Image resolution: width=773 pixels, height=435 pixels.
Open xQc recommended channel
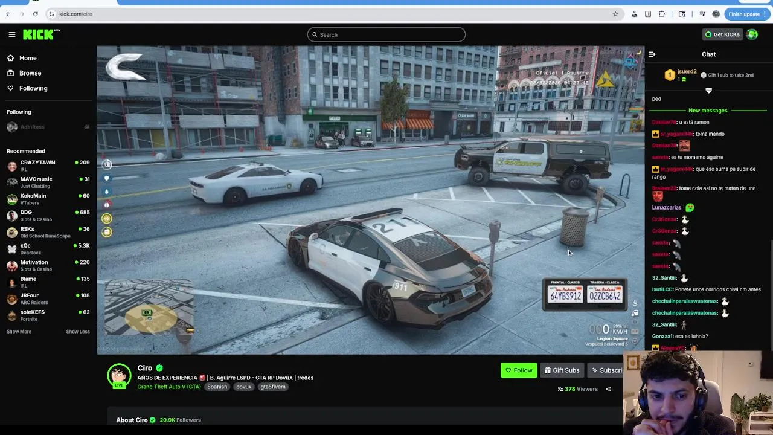(48, 249)
